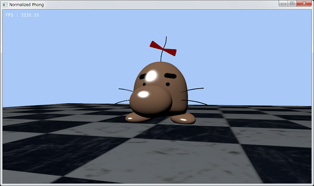This screenshot has height=186, width=314.
Task: Click the FPS counter readout
Action: coord(22,15)
